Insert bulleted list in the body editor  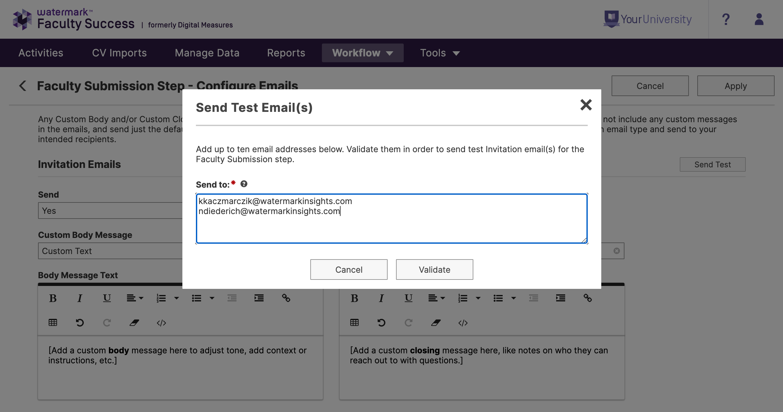(197, 298)
